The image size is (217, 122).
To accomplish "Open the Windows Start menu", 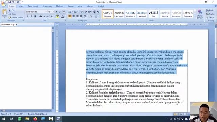I will pyautogui.click(x=4, y=119).
